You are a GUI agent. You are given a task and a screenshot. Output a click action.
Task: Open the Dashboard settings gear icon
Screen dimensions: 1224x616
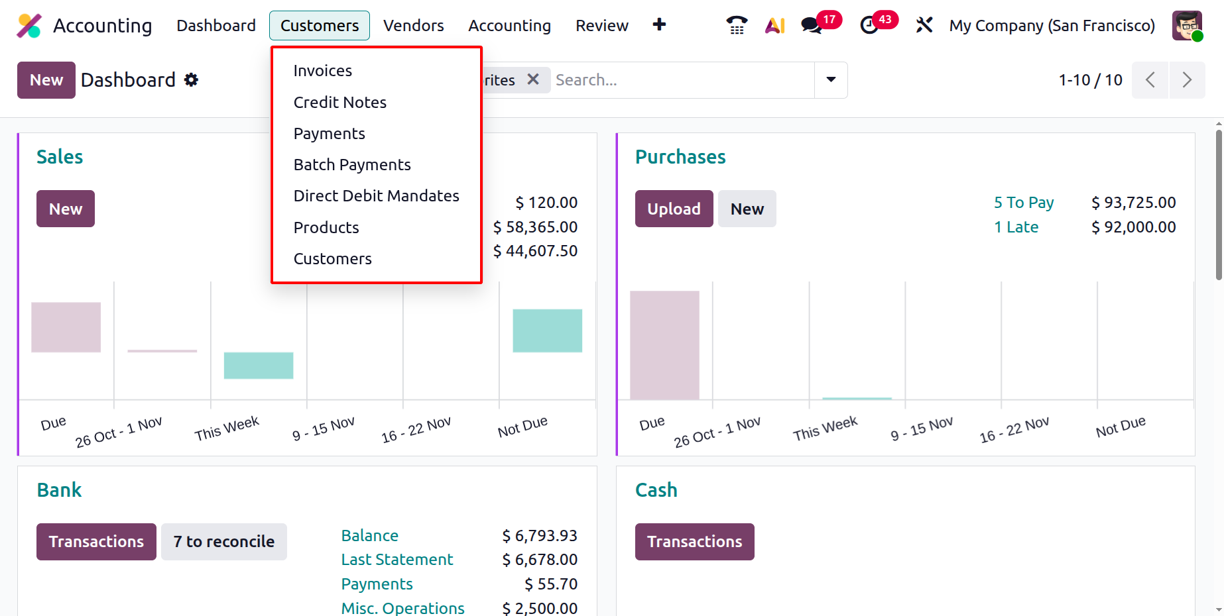(x=192, y=80)
